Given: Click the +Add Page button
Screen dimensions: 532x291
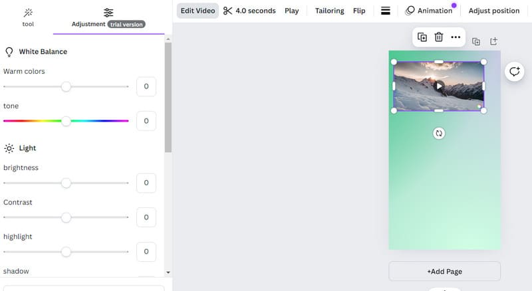Looking at the screenshot, I should point(444,271).
